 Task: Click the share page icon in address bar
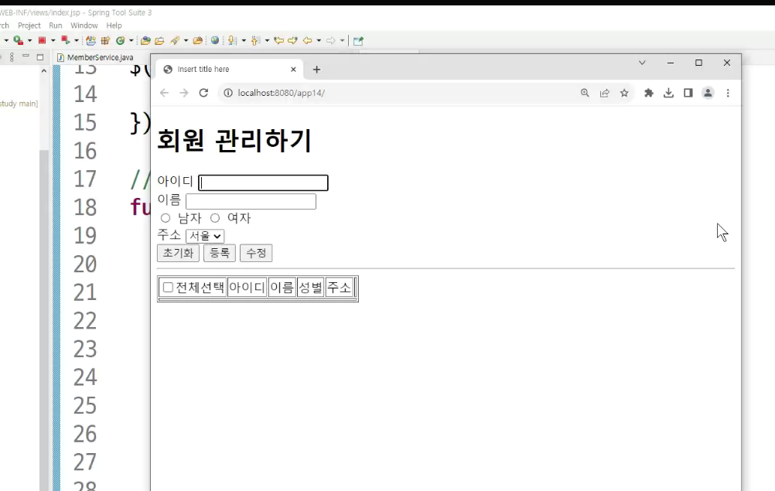click(605, 93)
